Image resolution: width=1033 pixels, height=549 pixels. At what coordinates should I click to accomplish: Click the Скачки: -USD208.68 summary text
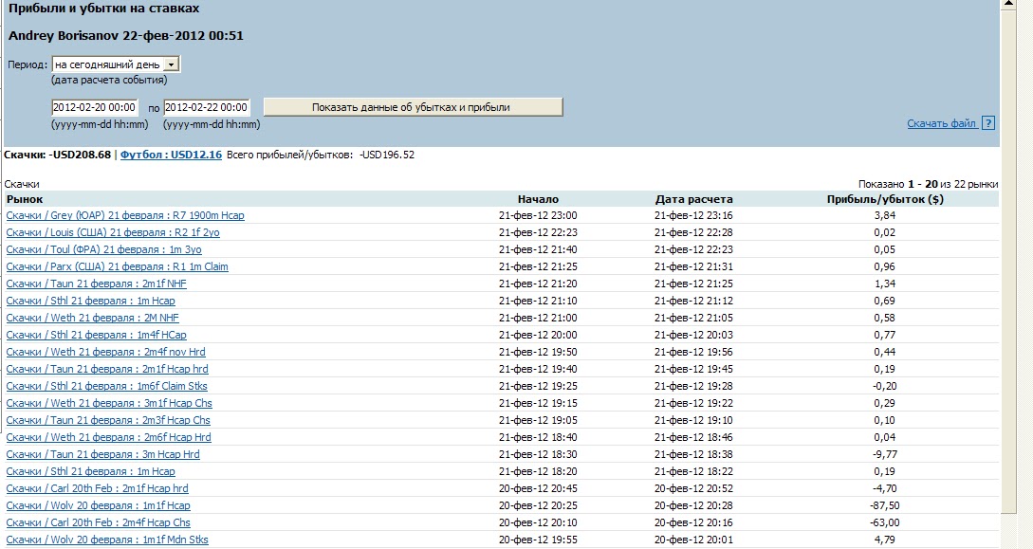[x=57, y=155]
